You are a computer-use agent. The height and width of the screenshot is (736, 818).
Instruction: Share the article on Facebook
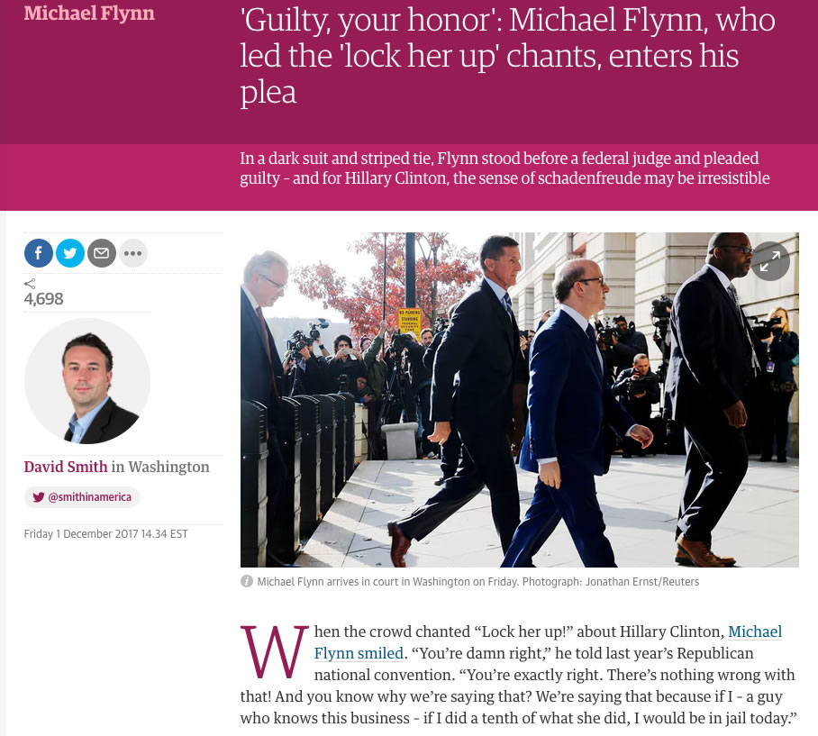click(39, 253)
